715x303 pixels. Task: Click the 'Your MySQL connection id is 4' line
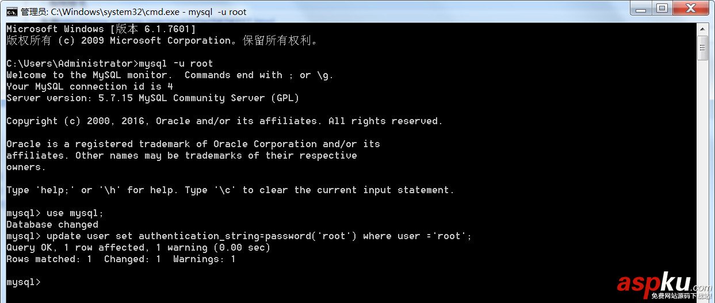[90, 87]
